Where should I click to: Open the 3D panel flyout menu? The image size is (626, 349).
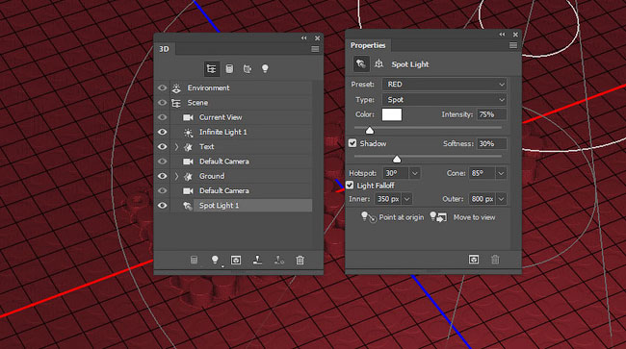pyautogui.click(x=315, y=49)
